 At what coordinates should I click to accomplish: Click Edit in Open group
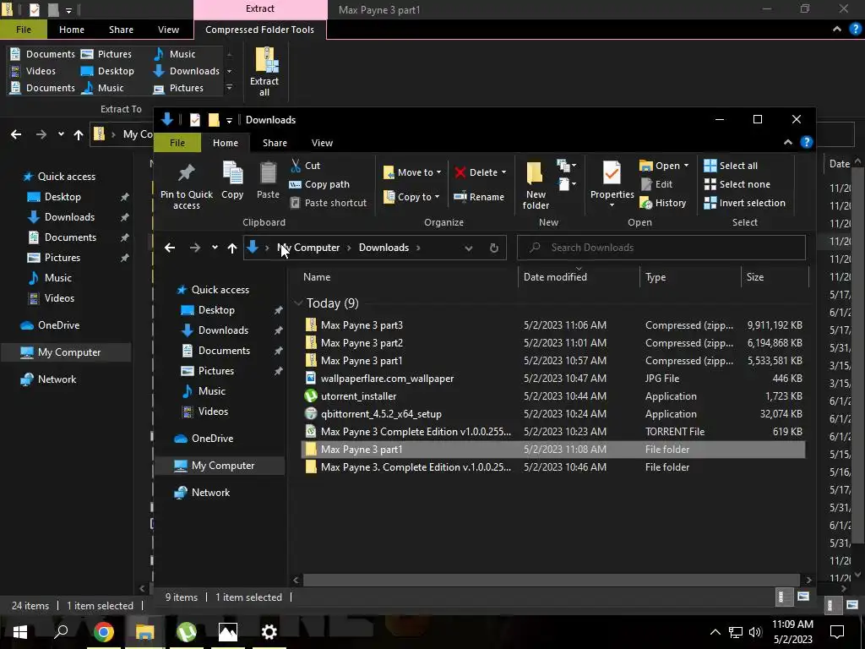click(x=656, y=184)
